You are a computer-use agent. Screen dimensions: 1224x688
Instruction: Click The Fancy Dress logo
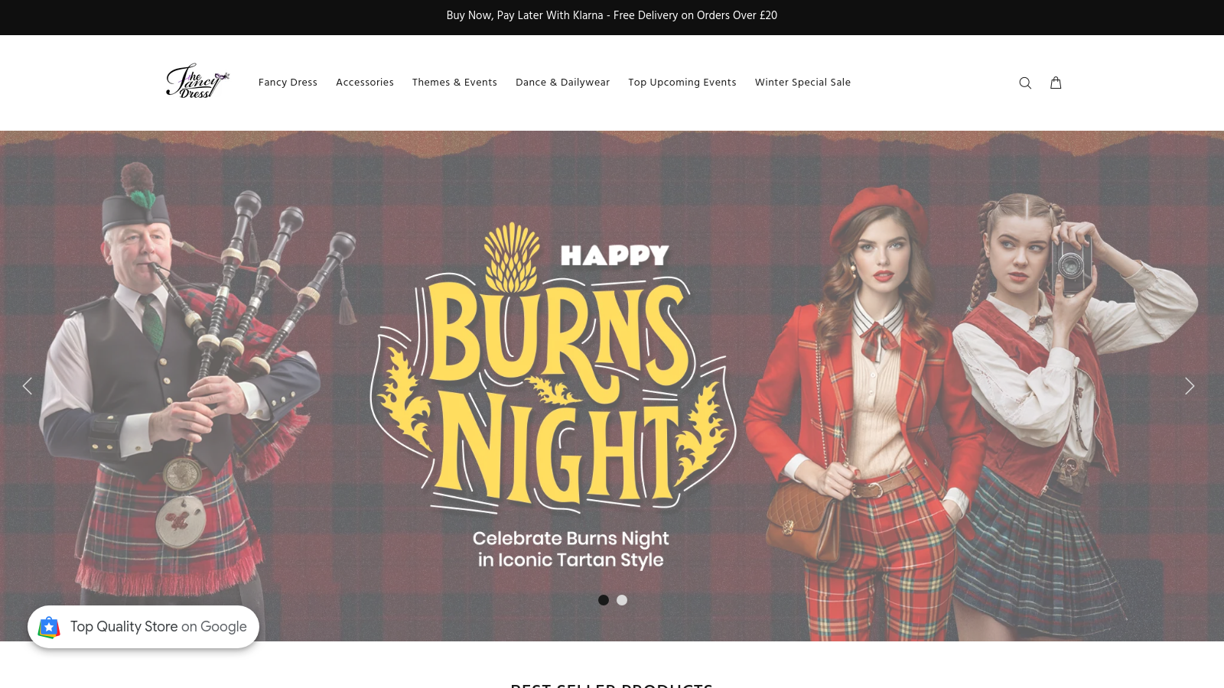[197, 82]
